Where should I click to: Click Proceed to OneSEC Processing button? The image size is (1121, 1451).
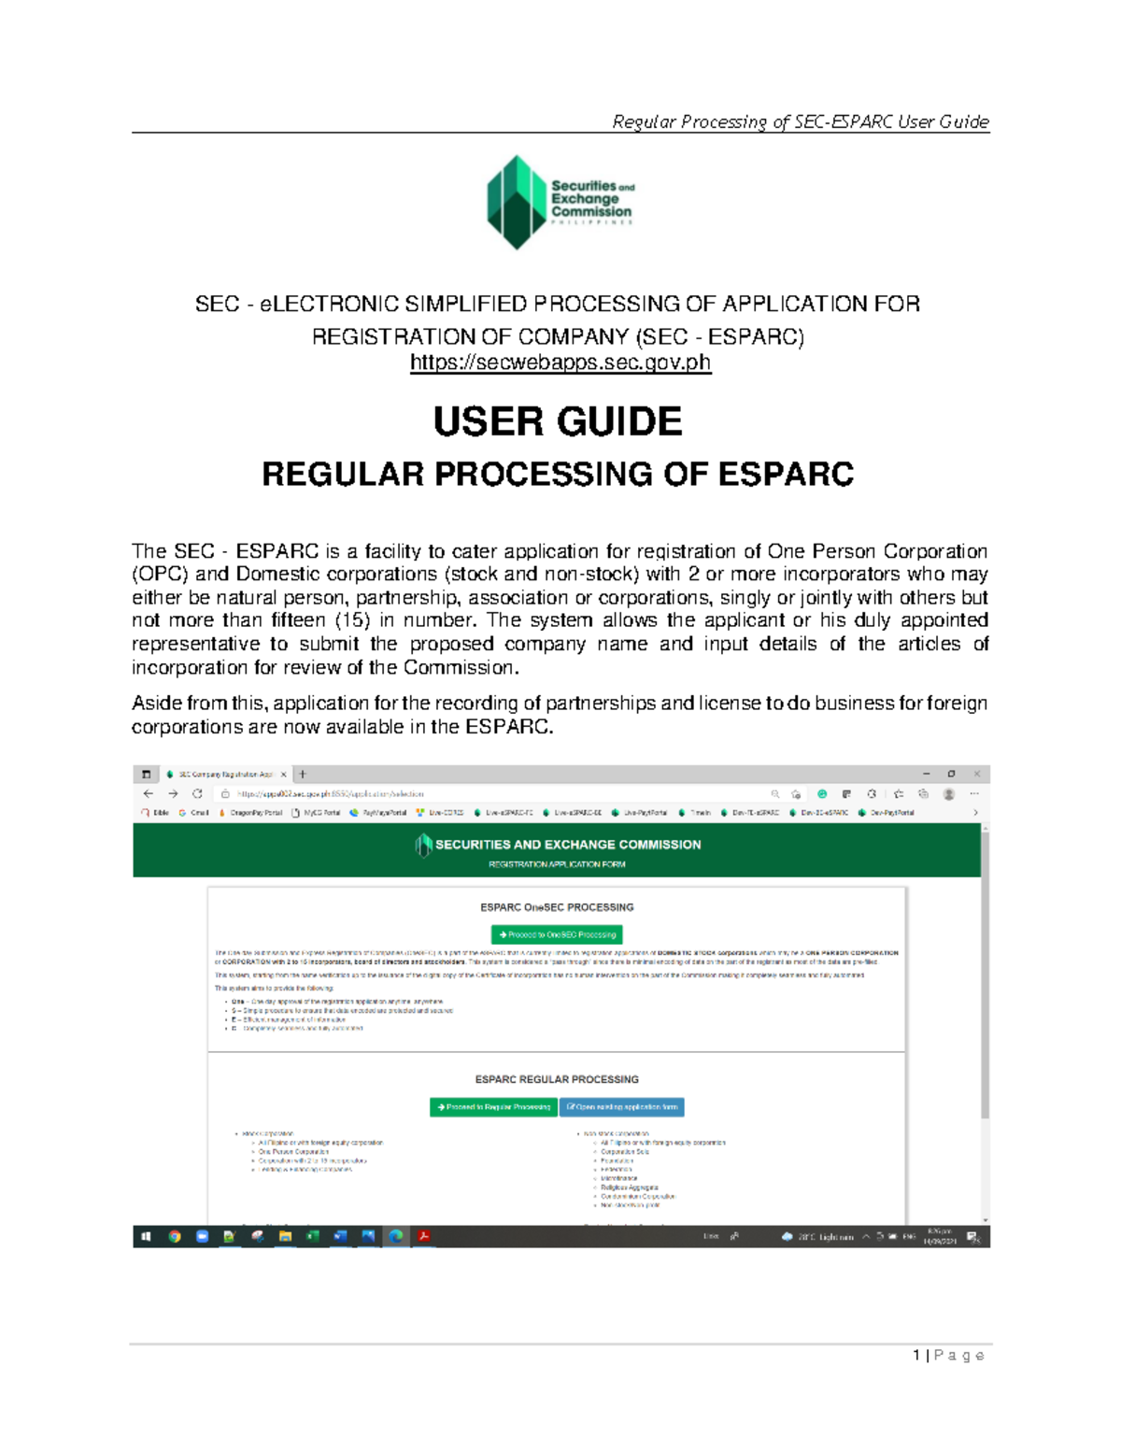point(557,934)
